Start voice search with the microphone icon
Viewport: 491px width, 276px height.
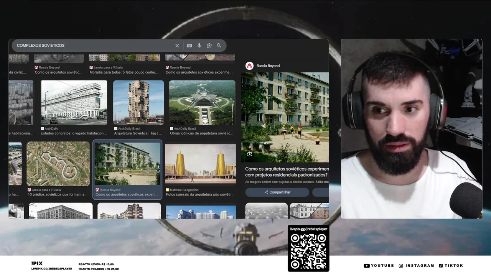[x=199, y=46]
